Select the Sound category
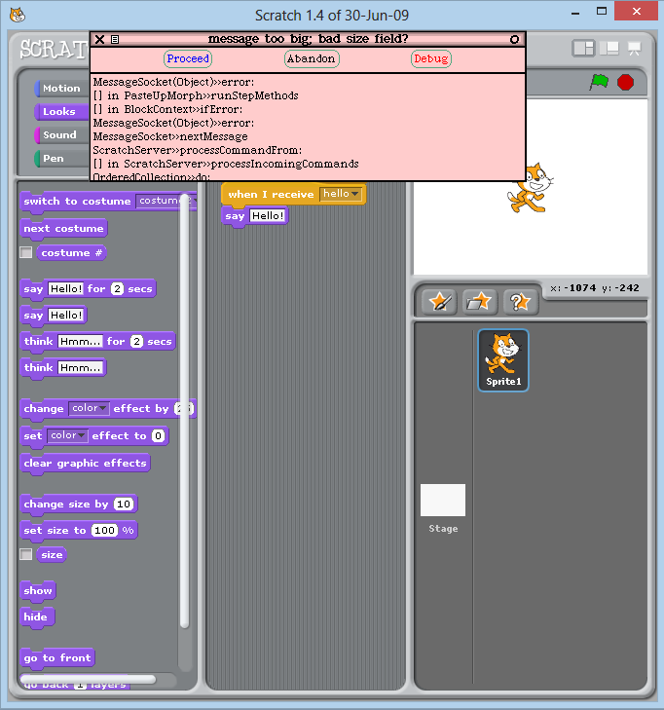 [62, 135]
